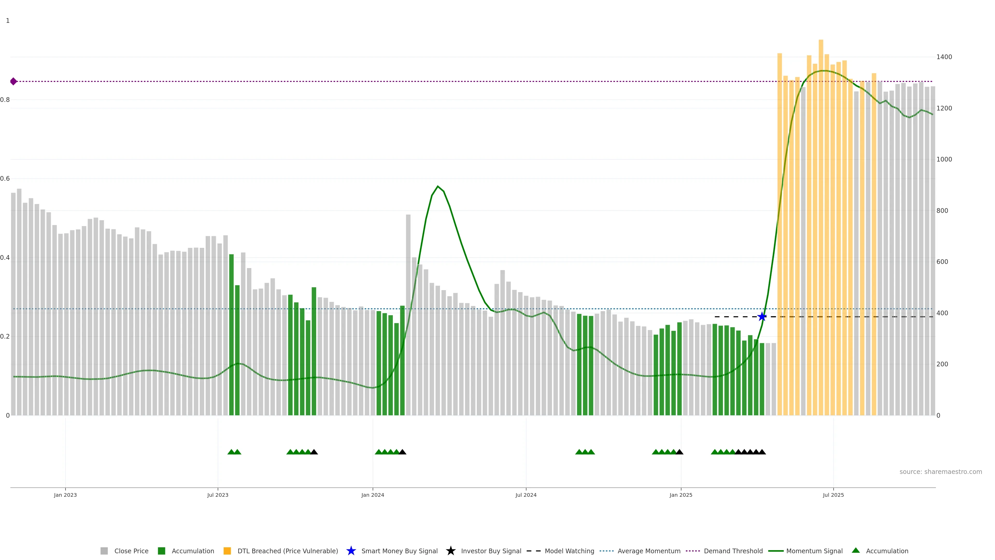Click the gray Close Price legend swatch
995x560 pixels.
point(104,551)
